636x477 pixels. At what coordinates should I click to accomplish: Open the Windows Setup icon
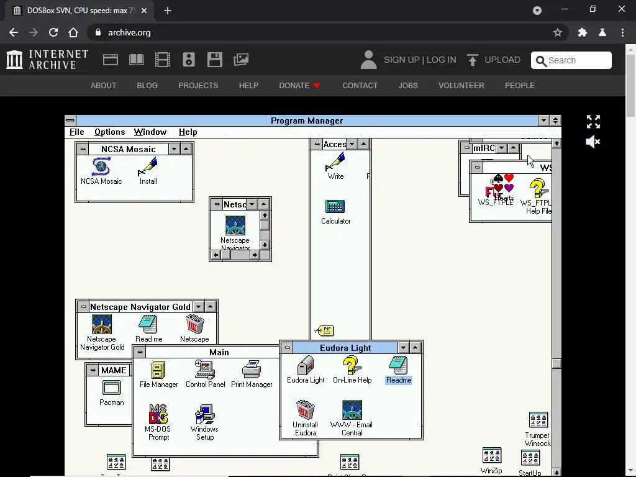click(x=205, y=414)
